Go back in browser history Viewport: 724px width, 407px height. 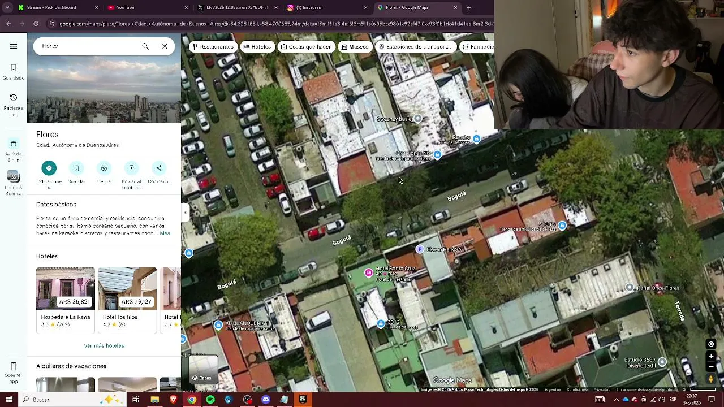tap(8, 24)
